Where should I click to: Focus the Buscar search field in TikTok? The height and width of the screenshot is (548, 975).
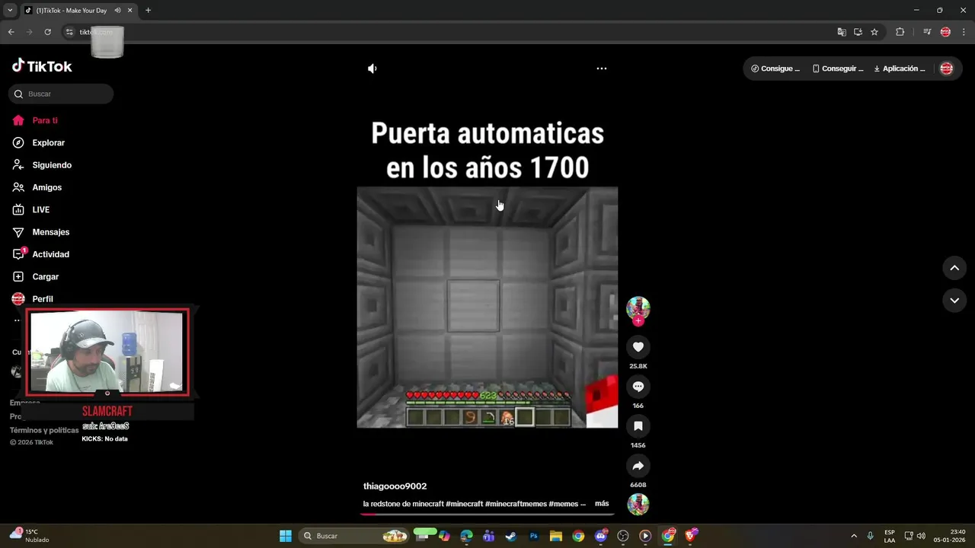[x=61, y=94]
